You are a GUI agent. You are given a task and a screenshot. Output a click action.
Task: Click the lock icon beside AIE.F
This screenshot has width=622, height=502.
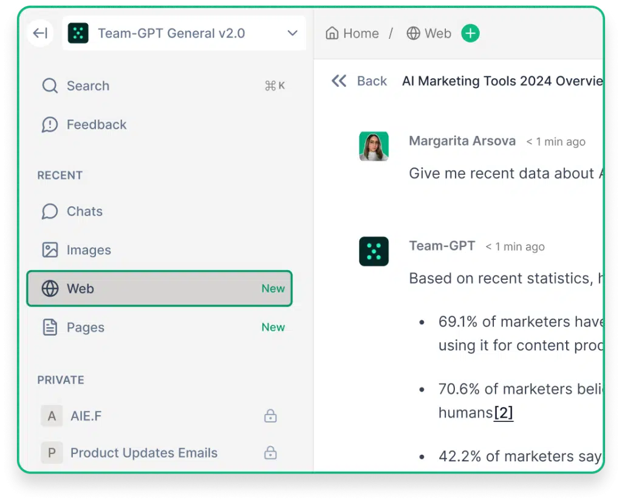(270, 416)
